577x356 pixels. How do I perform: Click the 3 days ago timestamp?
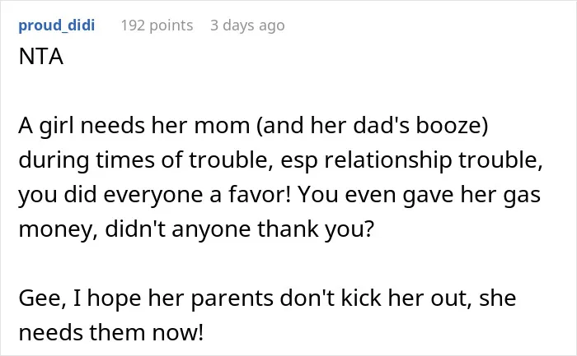247,25
